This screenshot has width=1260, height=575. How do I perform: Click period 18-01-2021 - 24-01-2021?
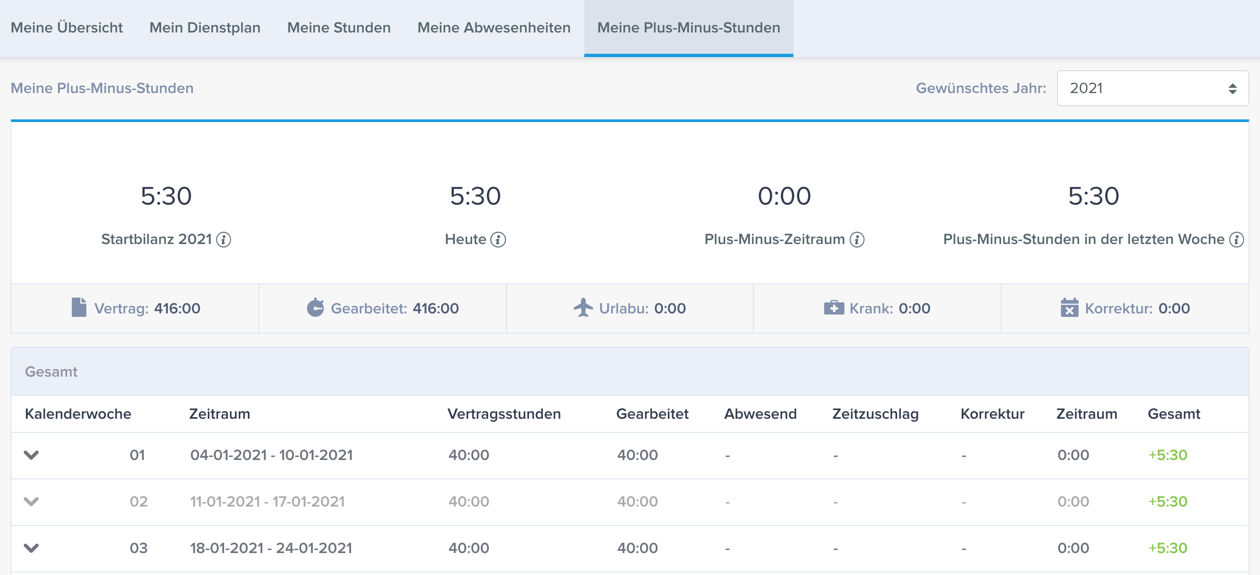[271, 548]
